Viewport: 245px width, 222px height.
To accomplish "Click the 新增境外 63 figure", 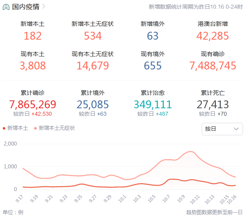I will (x=153, y=36).
